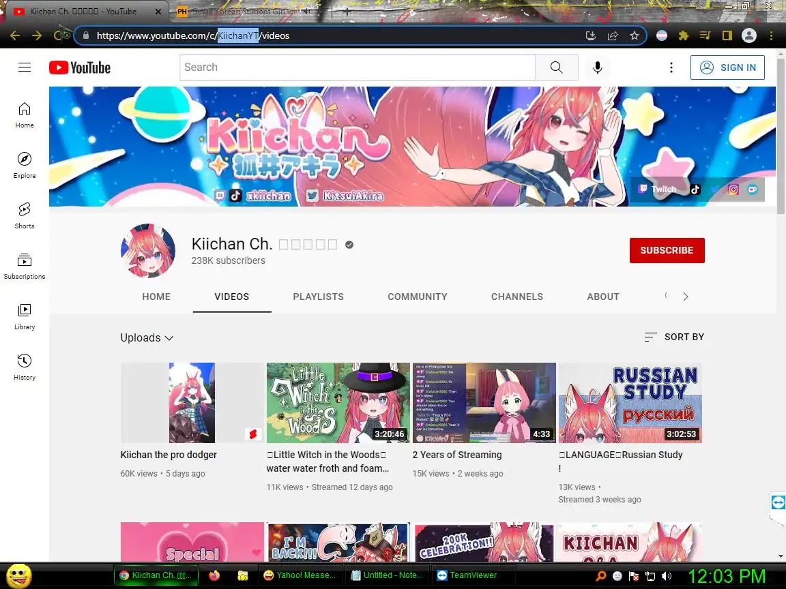Switch to Untitled - Notepad on taskbar
The image size is (786, 589).
pyautogui.click(x=387, y=575)
